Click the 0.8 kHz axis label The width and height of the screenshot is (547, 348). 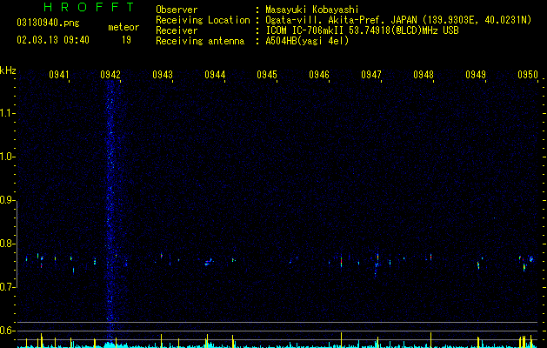click(x=6, y=244)
